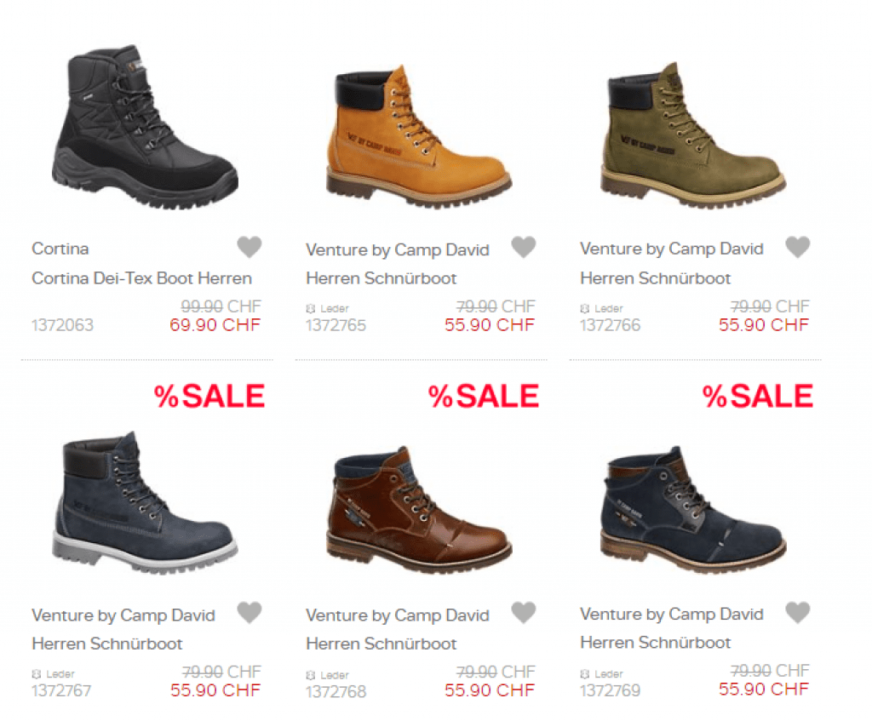Click heart icon for boot 1372765
Image resolution: width=872 pixels, height=721 pixels.
(523, 248)
